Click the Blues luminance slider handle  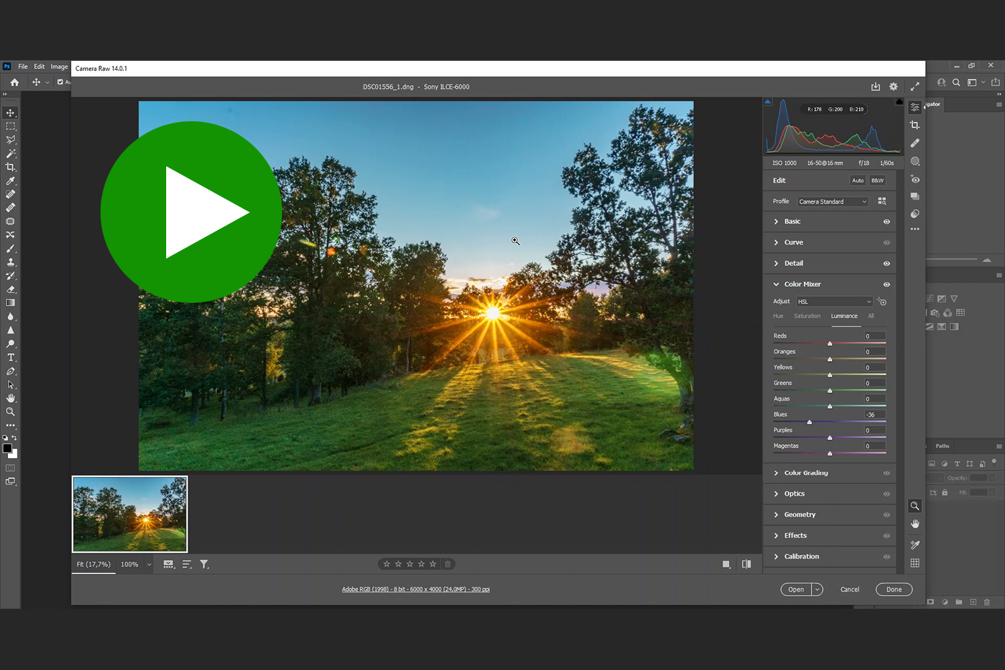pos(809,422)
